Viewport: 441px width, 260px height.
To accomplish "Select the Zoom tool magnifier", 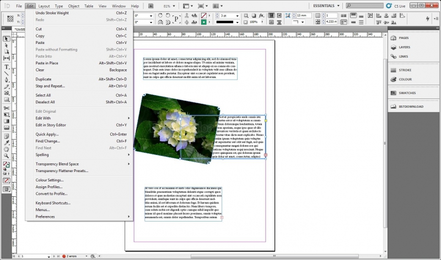I will 6,156.
